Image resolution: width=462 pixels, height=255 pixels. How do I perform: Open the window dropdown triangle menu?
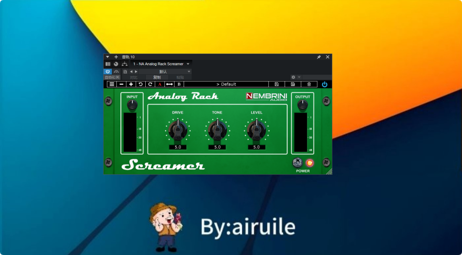107,57
